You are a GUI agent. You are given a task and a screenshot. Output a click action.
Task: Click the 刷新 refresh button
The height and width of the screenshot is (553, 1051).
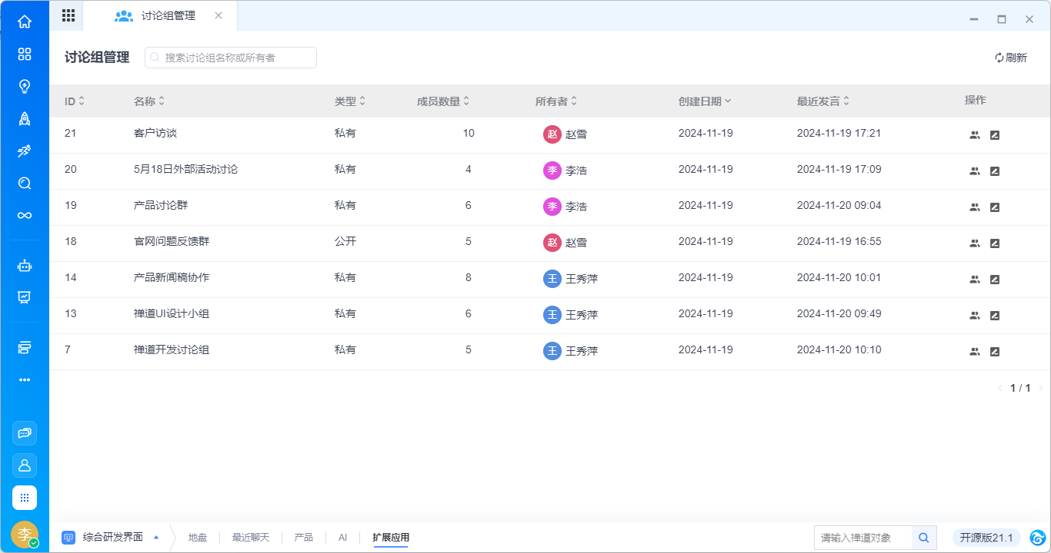click(x=1010, y=58)
